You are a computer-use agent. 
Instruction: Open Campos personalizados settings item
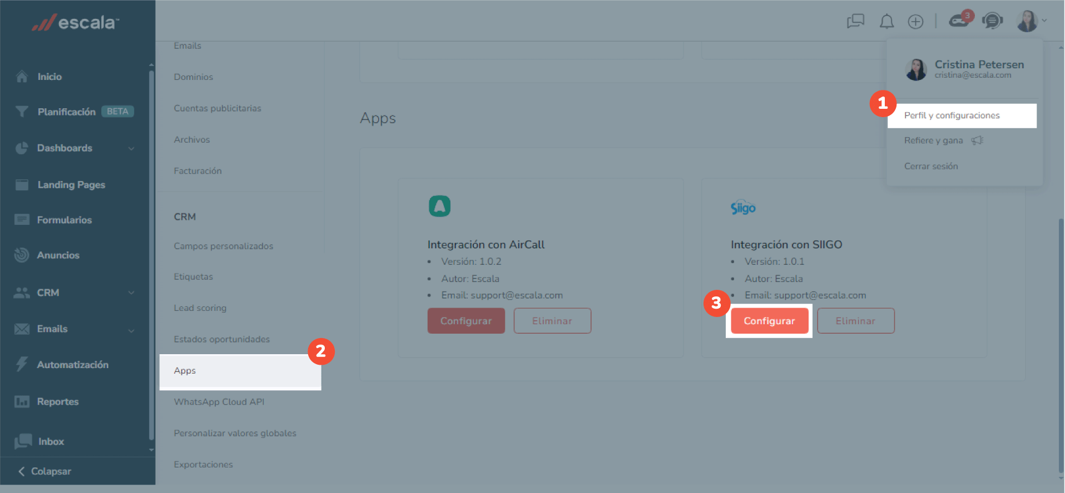(x=224, y=246)
